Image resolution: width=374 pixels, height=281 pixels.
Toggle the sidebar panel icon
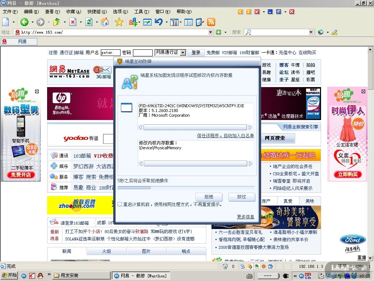[188, 22]
